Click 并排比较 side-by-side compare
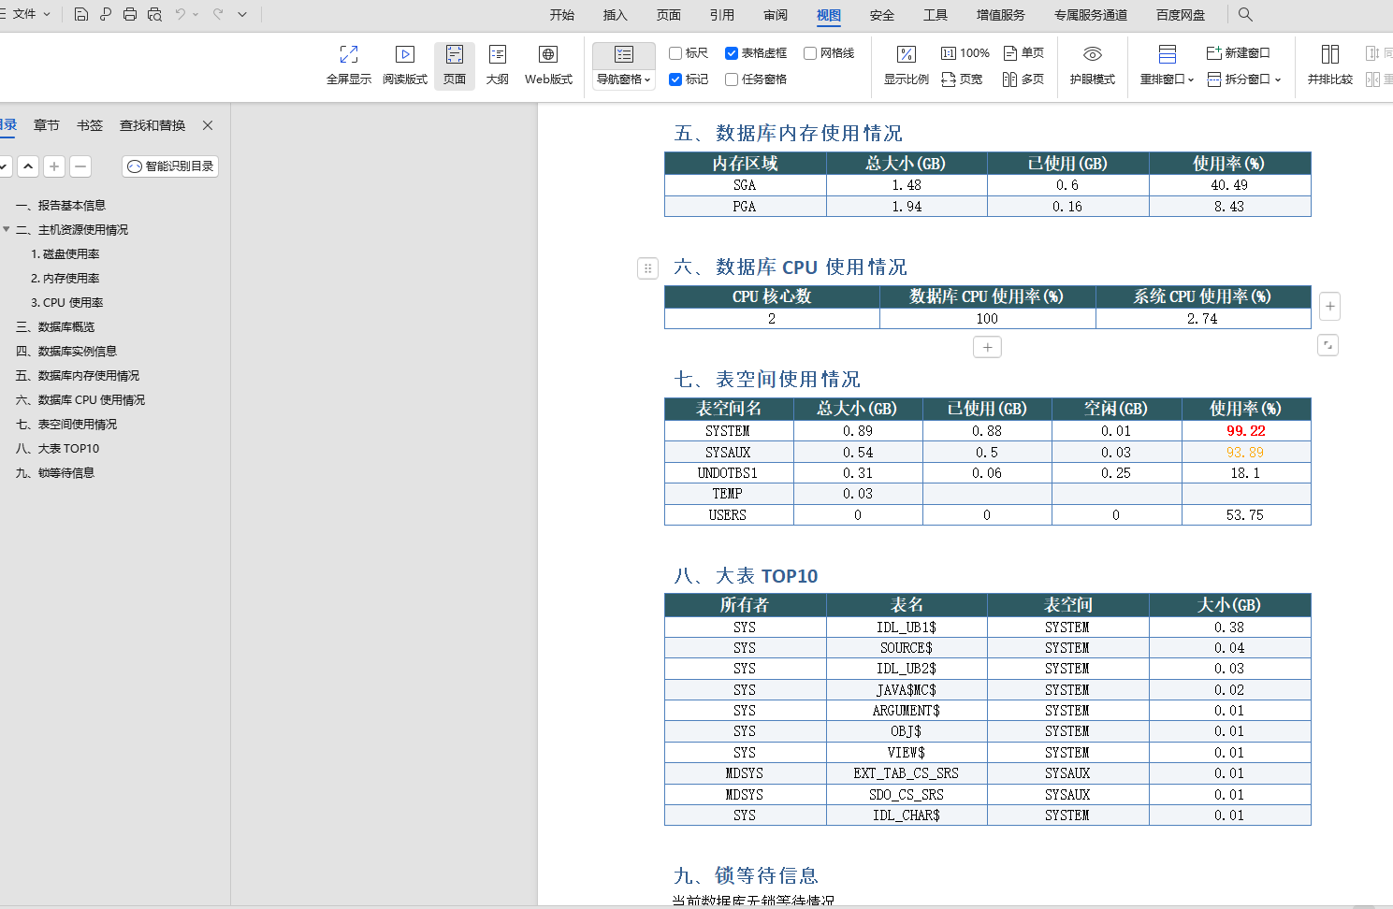Viewport: 1393px width, 909px height. 1330,65
